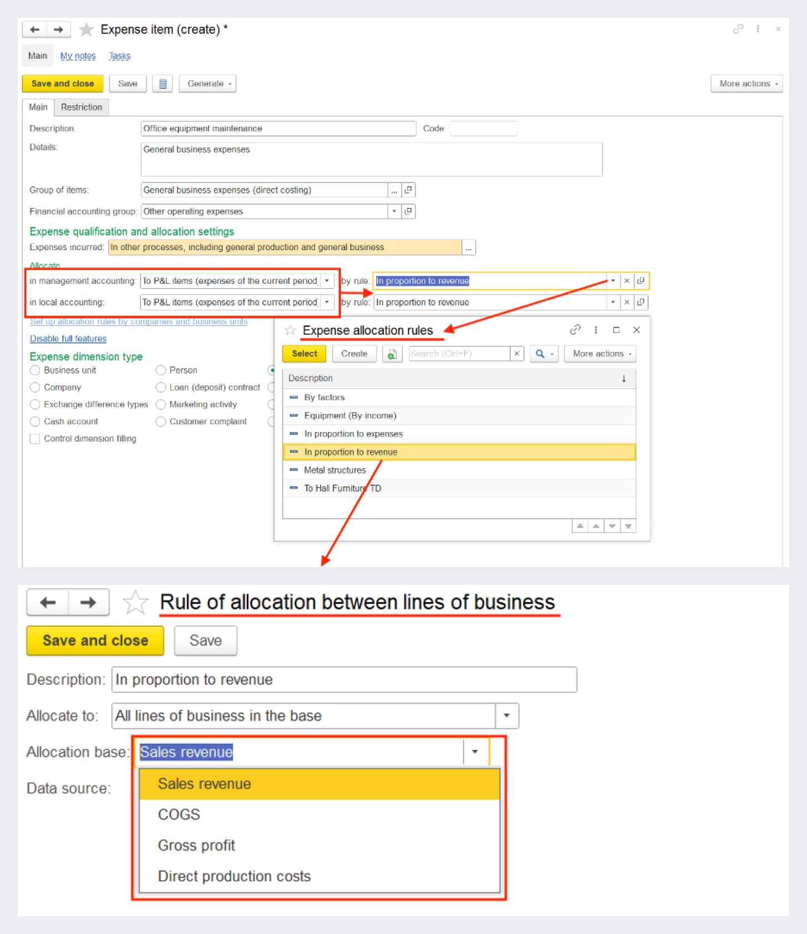Click the report list icon next to Save

point(162,84)
